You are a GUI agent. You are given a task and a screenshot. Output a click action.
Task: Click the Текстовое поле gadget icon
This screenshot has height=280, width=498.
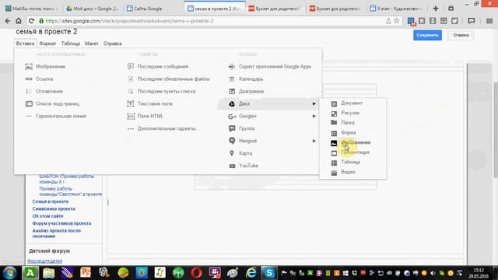tap(131, 103)
